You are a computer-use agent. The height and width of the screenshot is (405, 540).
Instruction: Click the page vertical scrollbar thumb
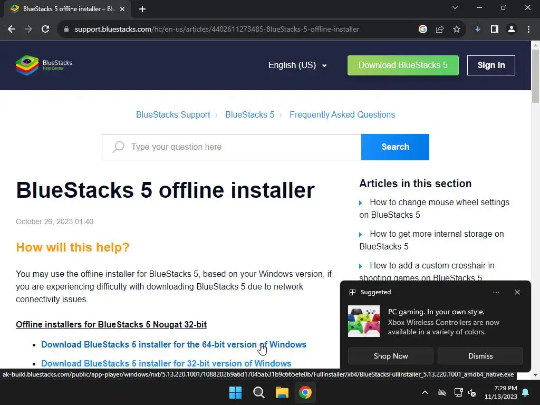click(x=535, y=76)
